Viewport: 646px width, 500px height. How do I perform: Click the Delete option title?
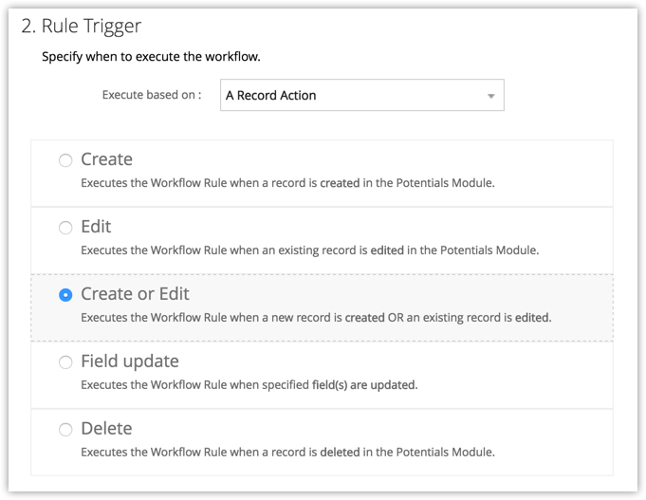(x=106, y=429)
